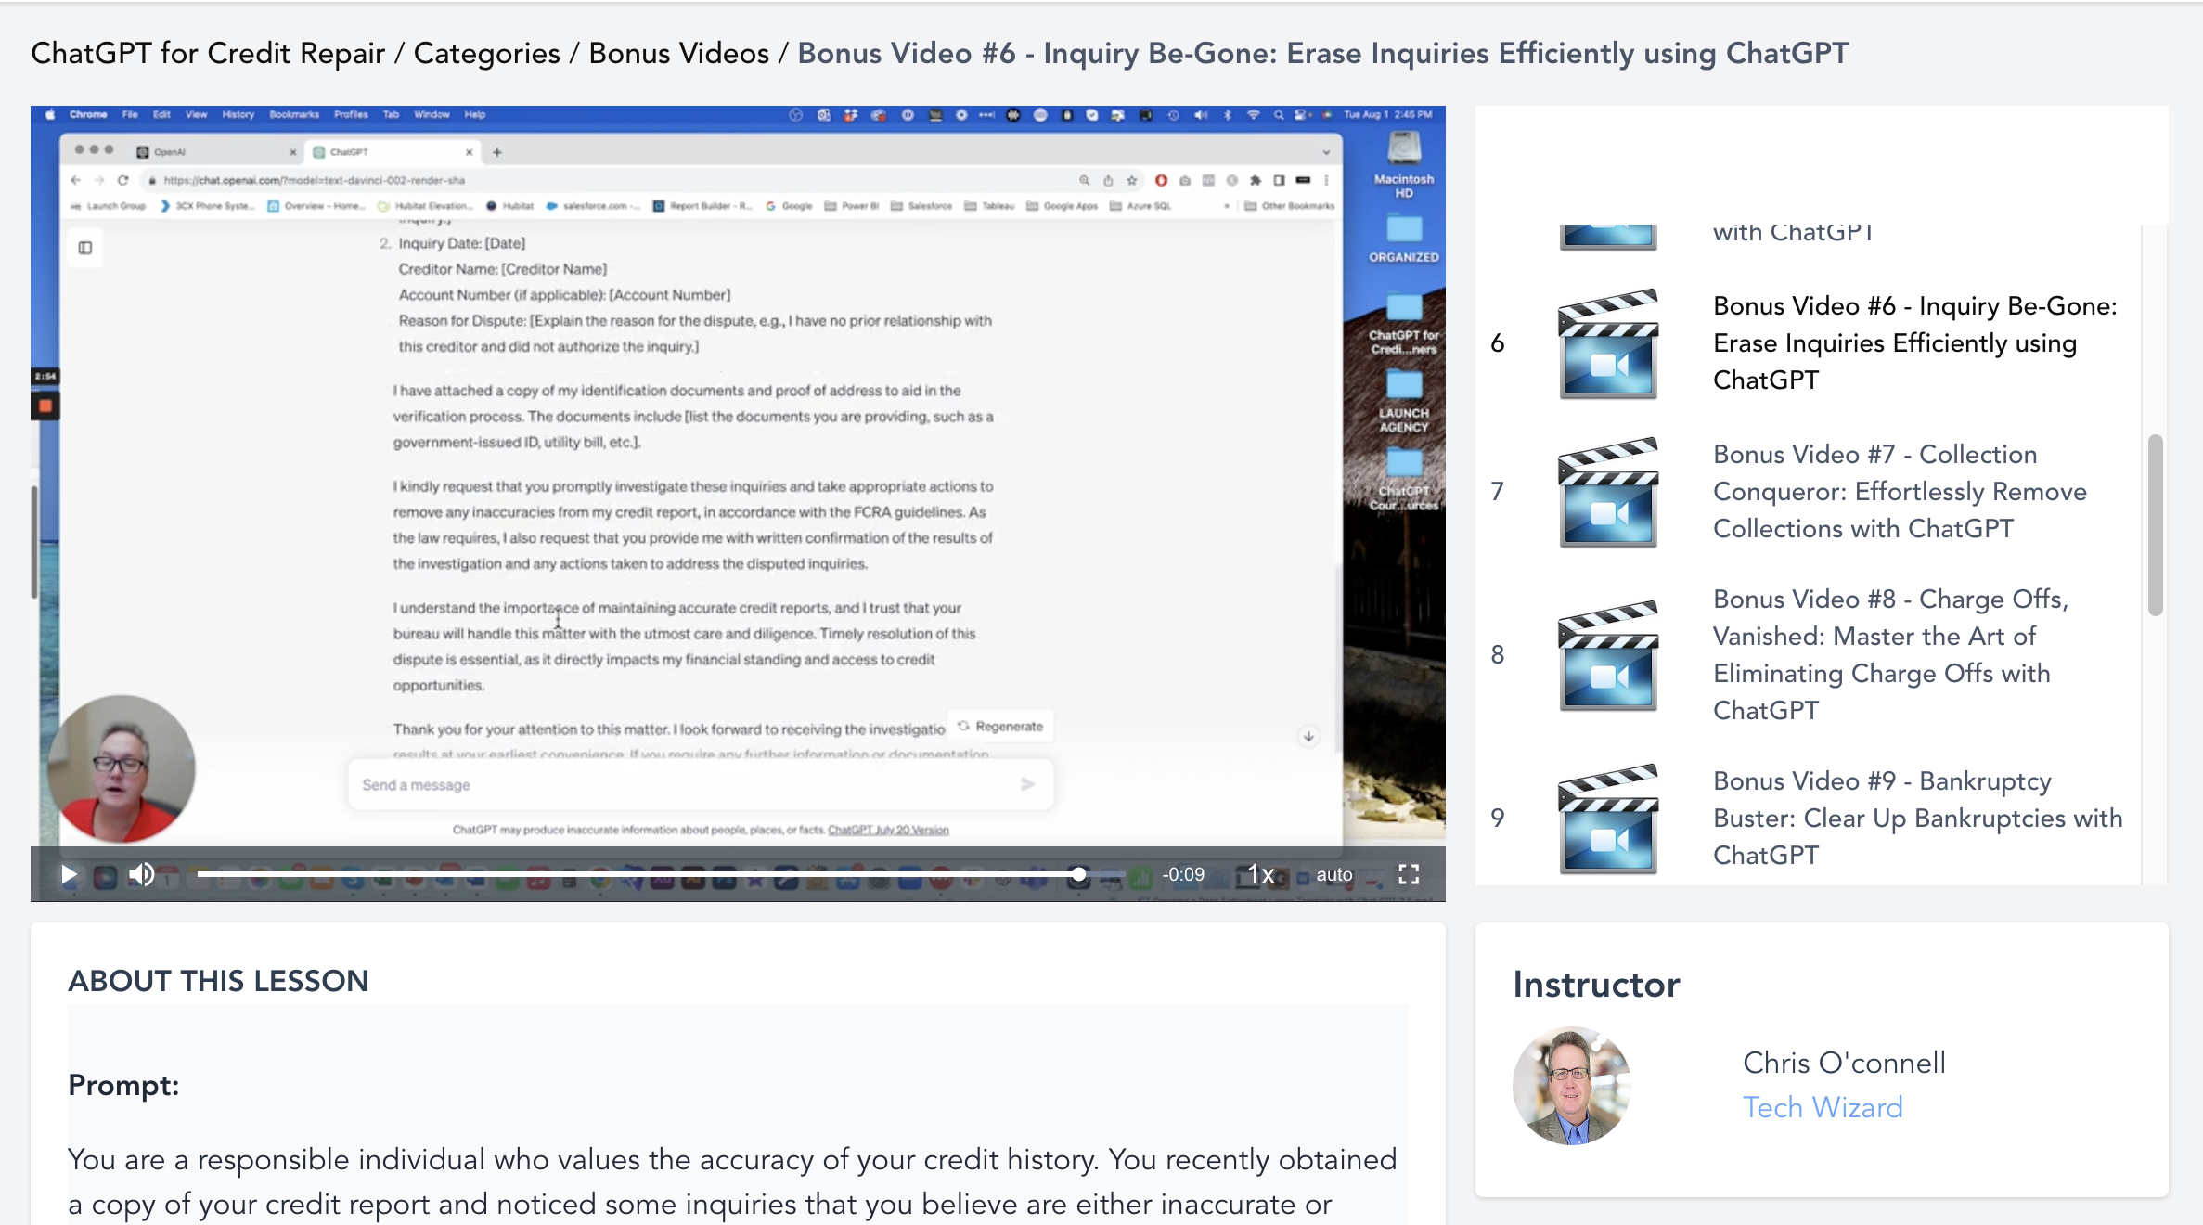Click the playlist scrollbar thumb
The image size is (2203, 1225).
pos(2155,525)
